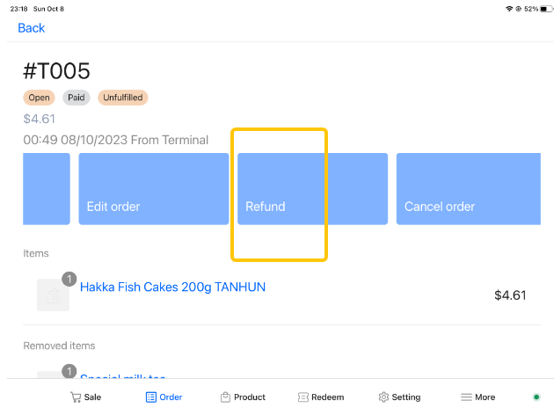Viewport: 554px width, 415px height.
Task: Tap the partially visible leftmost action tile
Action: (x=47, y=189)
